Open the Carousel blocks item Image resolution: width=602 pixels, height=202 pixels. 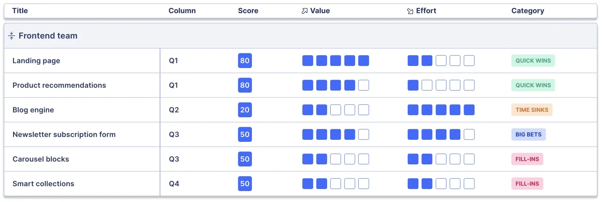coord(40,159)
